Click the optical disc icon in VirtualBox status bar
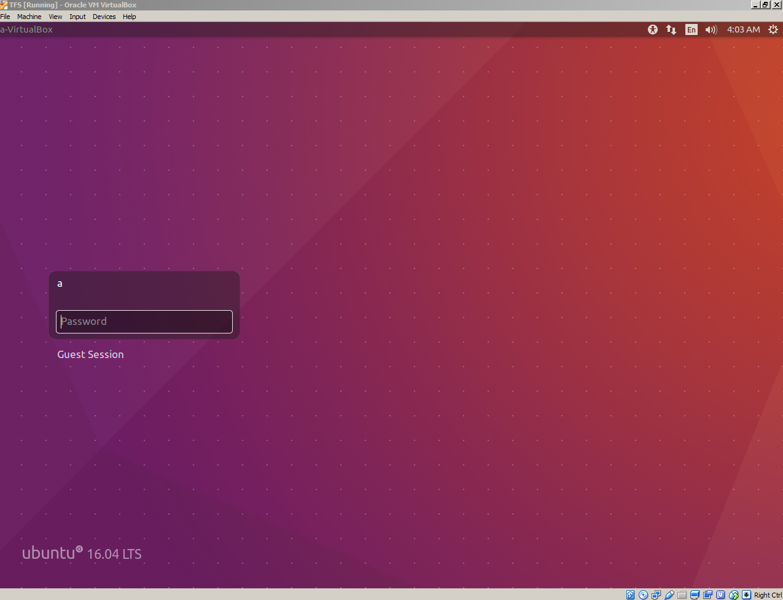Screen dimensions: 783x600 [644, 594]
